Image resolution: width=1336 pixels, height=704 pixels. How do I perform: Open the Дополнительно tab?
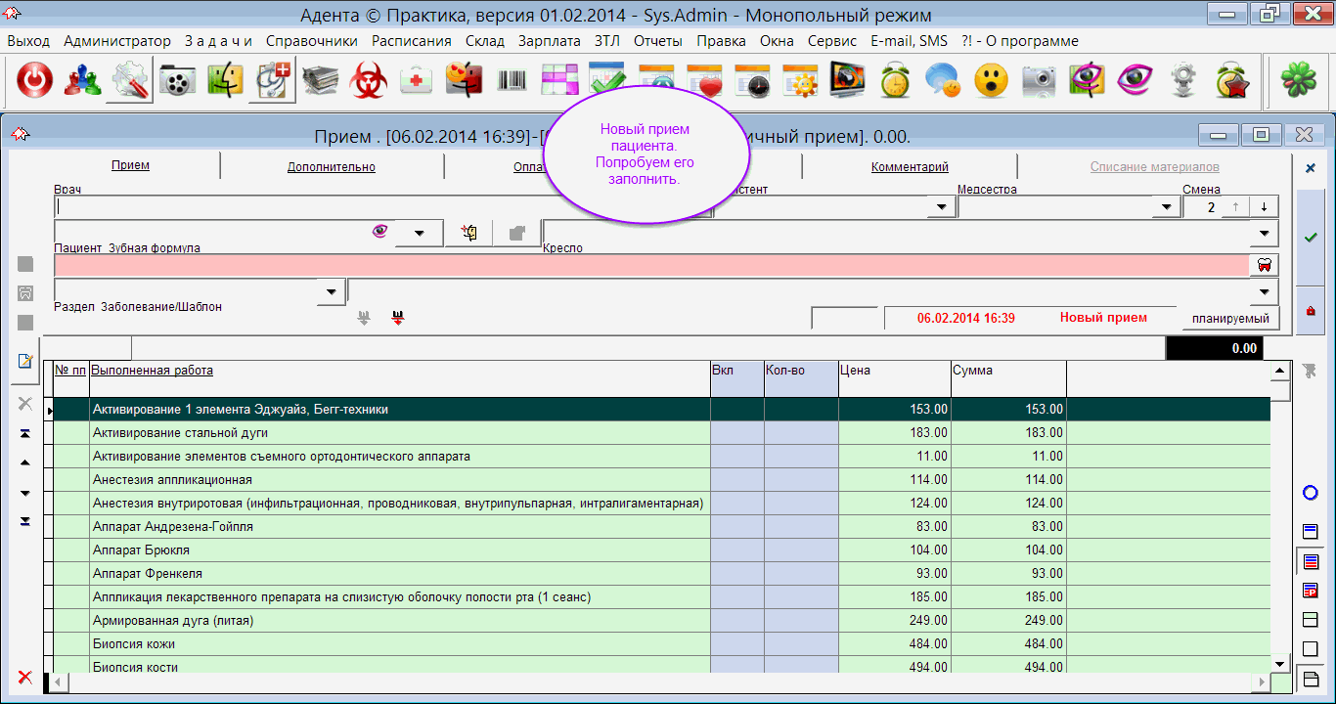[x=331, y=167]
